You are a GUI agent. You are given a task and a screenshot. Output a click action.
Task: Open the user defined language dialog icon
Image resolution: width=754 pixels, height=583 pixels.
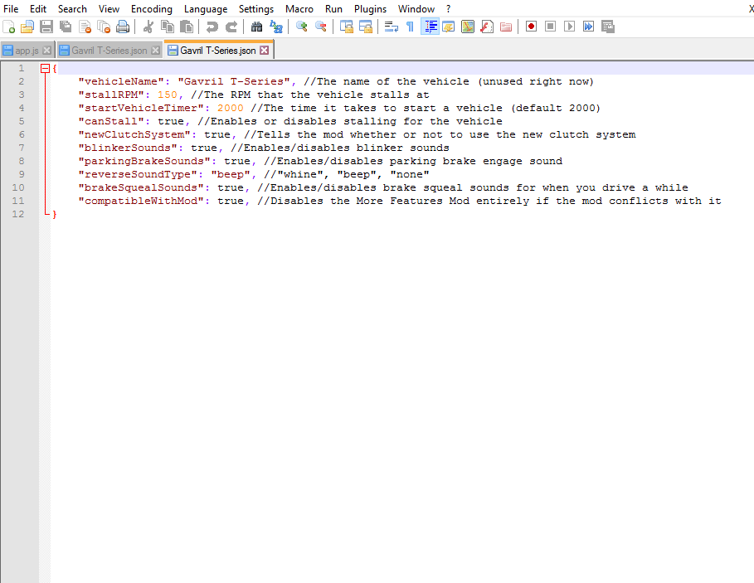coord(448,27)
